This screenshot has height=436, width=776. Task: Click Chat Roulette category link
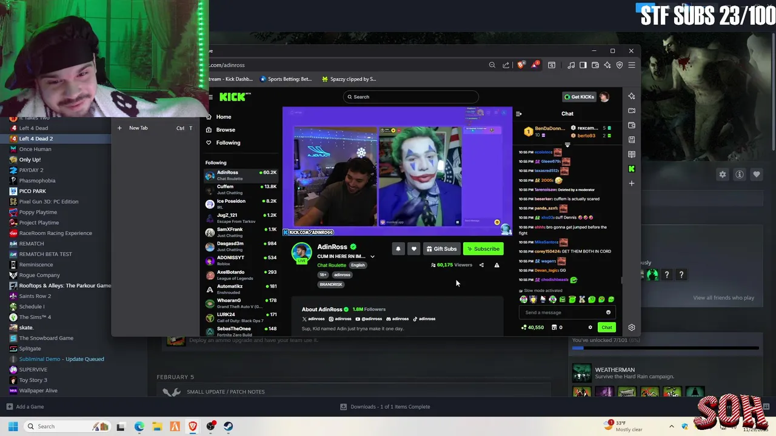tap(332, 265)
